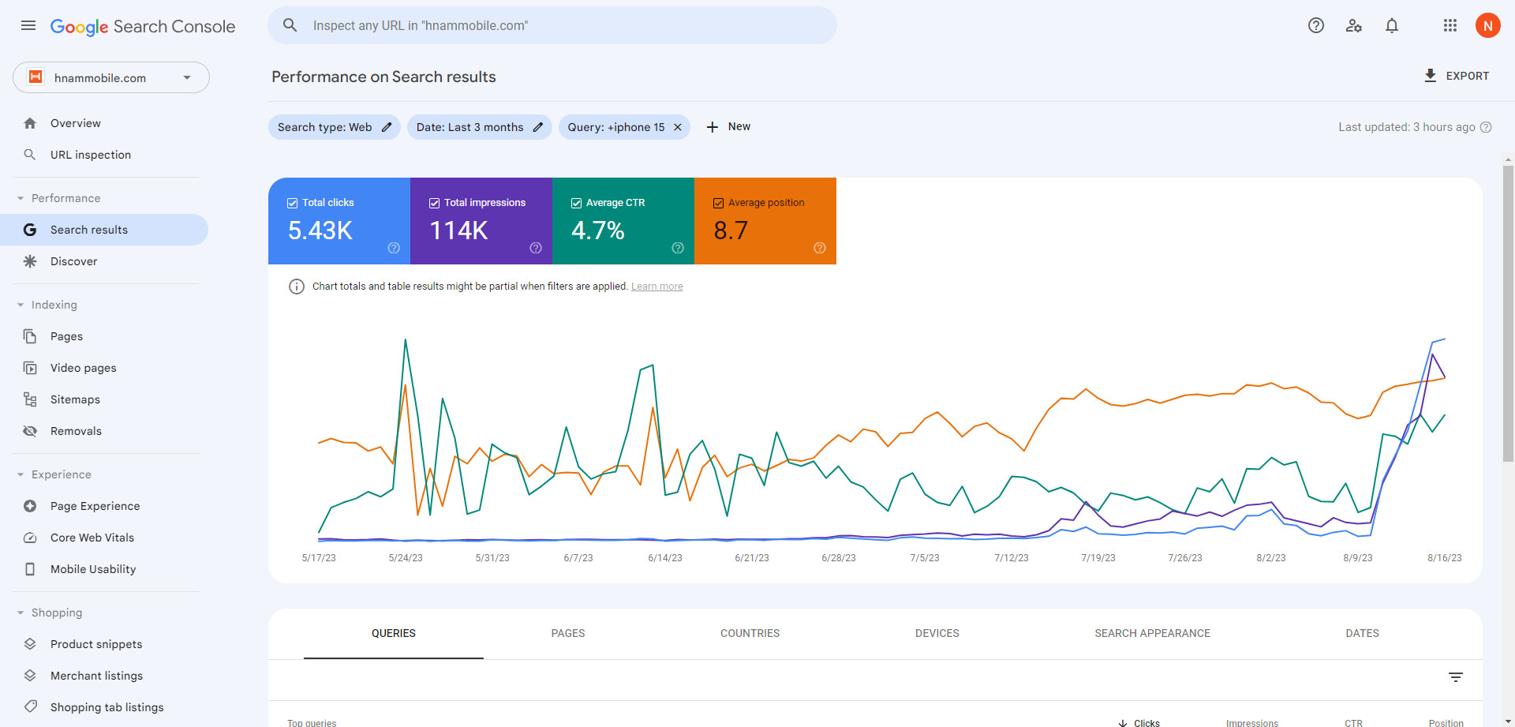Collapse the Indexing sidebar section
The width and height of the screenshot is (1515, 727).
21,305
